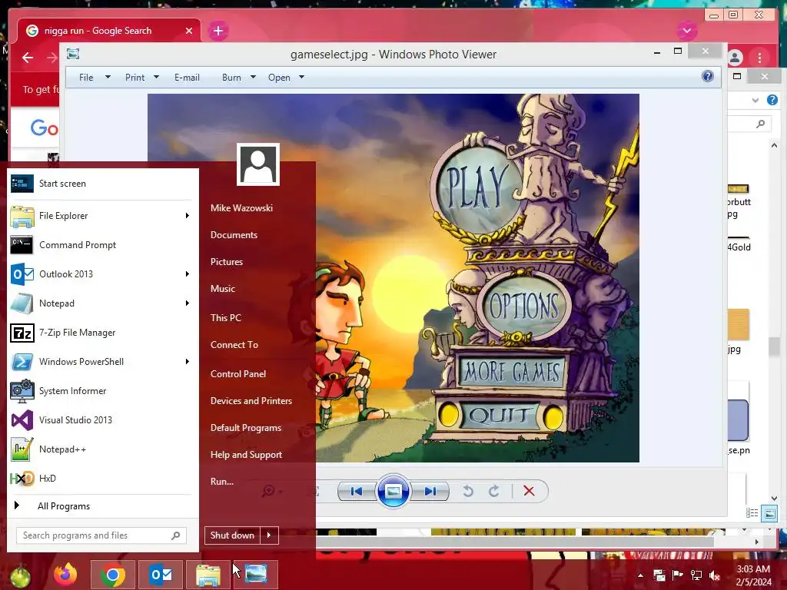
Task: Click the Start orb button
Action: tap(21, 576)
